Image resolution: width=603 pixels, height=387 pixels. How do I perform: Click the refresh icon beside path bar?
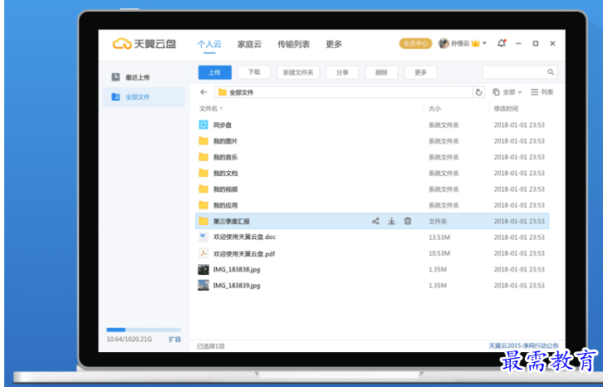pos(478,92)
